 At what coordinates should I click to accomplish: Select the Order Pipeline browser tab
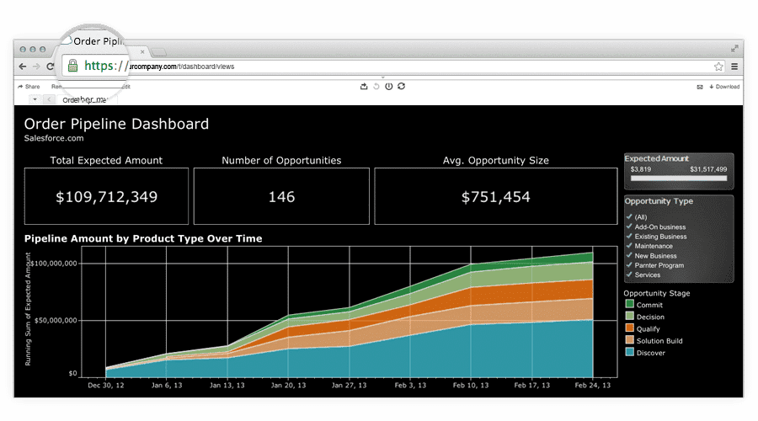(x=101, y=42)
